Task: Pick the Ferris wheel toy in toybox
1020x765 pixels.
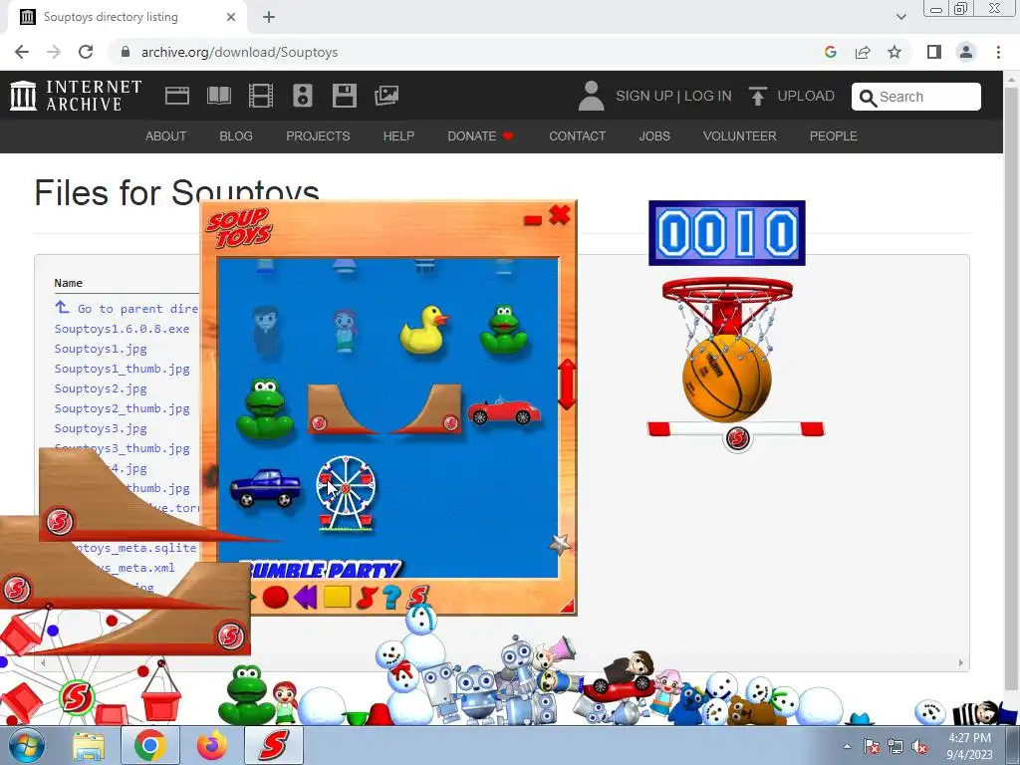Action: point(346,493)
